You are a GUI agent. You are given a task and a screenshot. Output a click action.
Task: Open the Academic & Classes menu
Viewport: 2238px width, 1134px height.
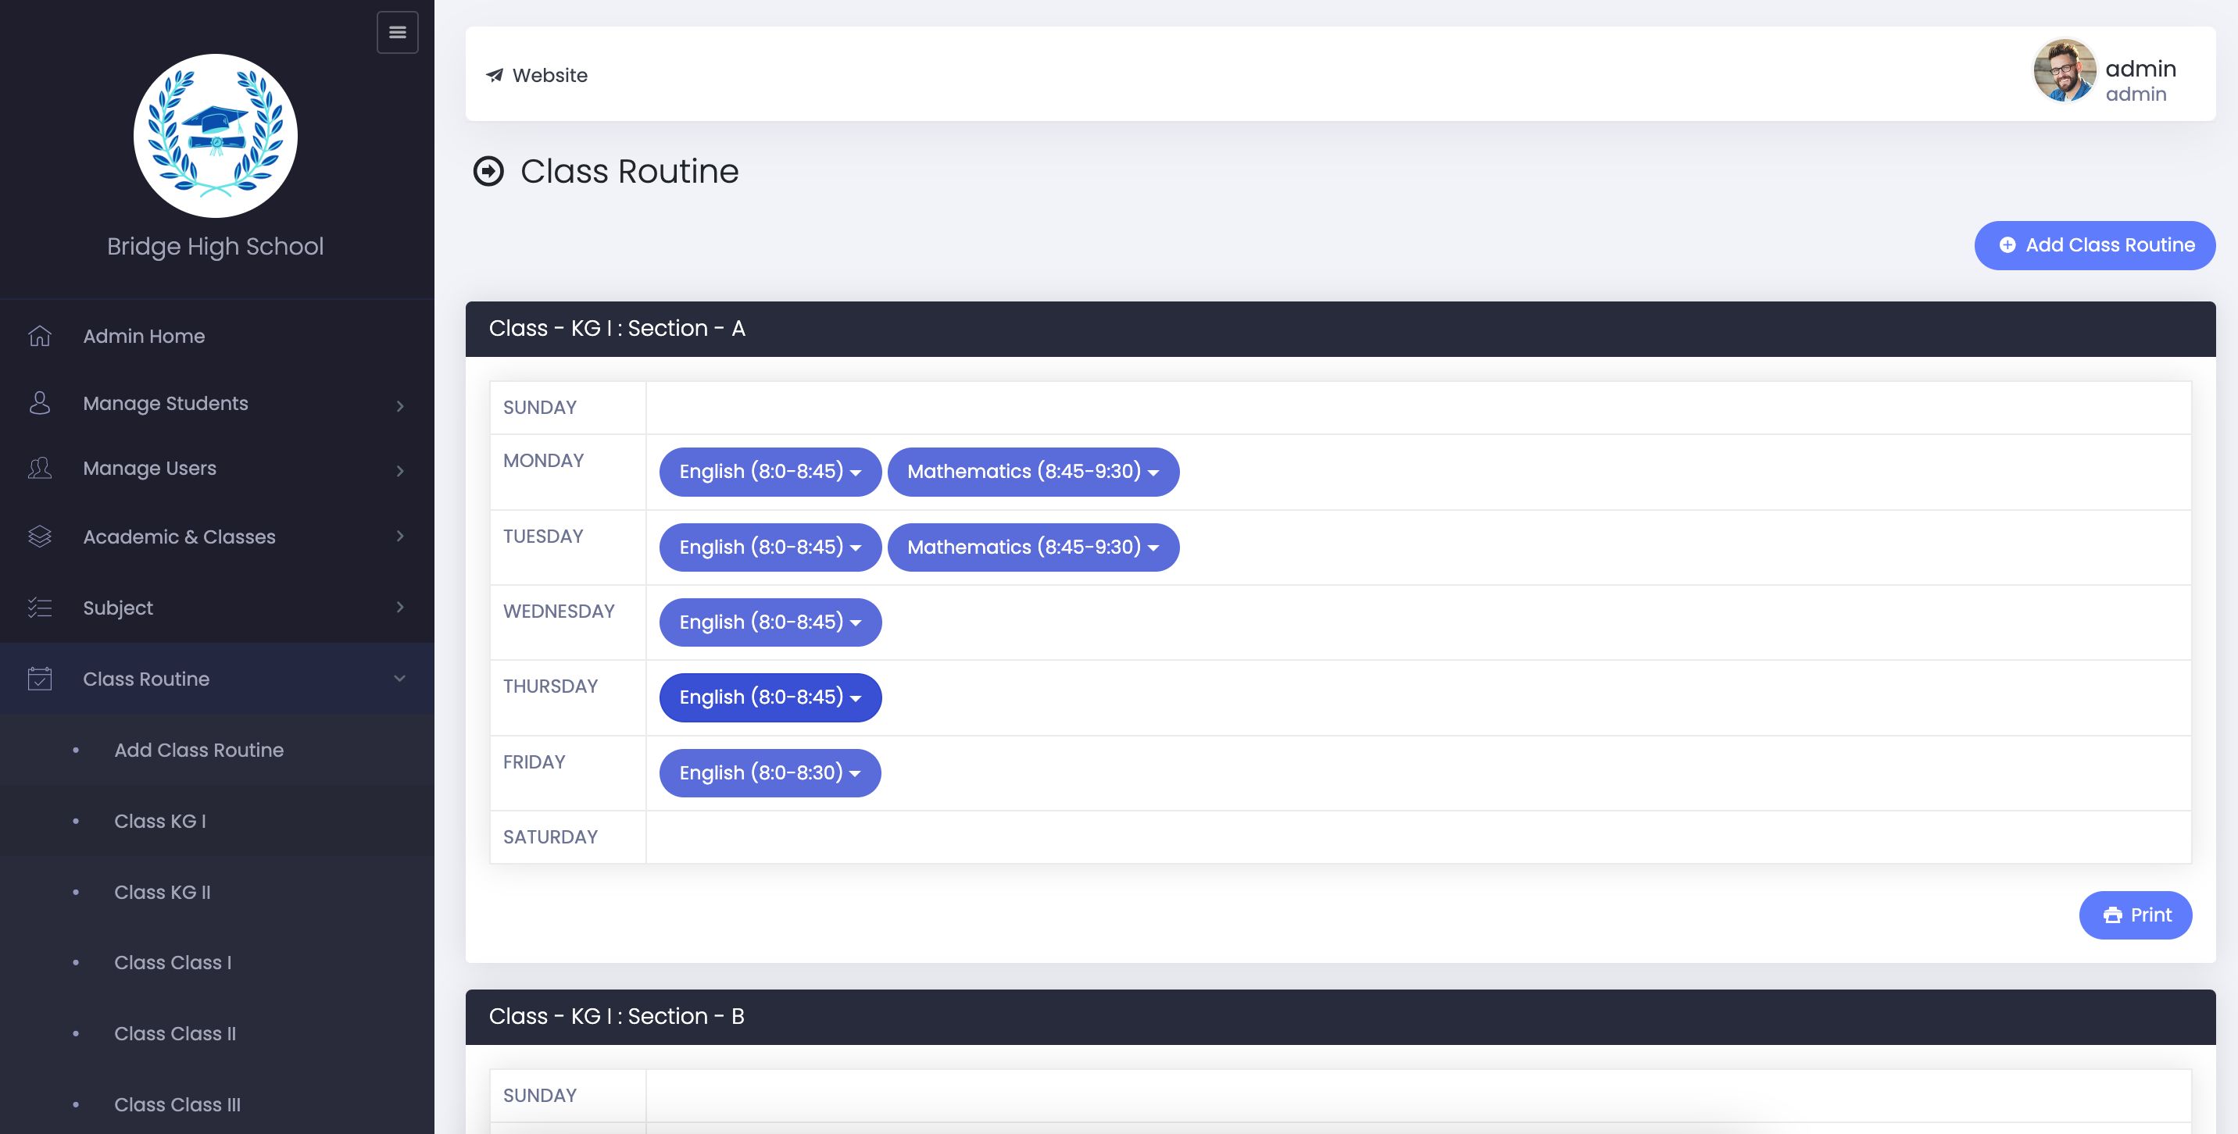coord(217,537)
